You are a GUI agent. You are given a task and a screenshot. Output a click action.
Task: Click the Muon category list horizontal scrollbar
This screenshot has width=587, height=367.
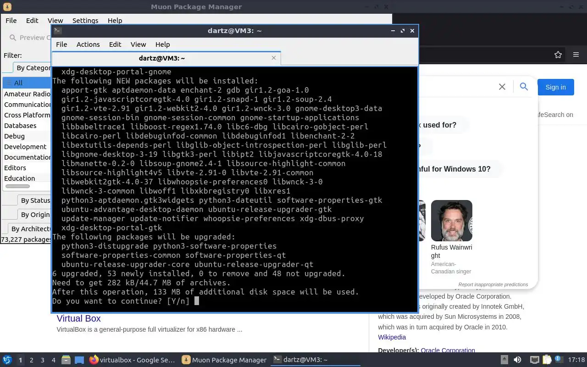tap(17, 186)
